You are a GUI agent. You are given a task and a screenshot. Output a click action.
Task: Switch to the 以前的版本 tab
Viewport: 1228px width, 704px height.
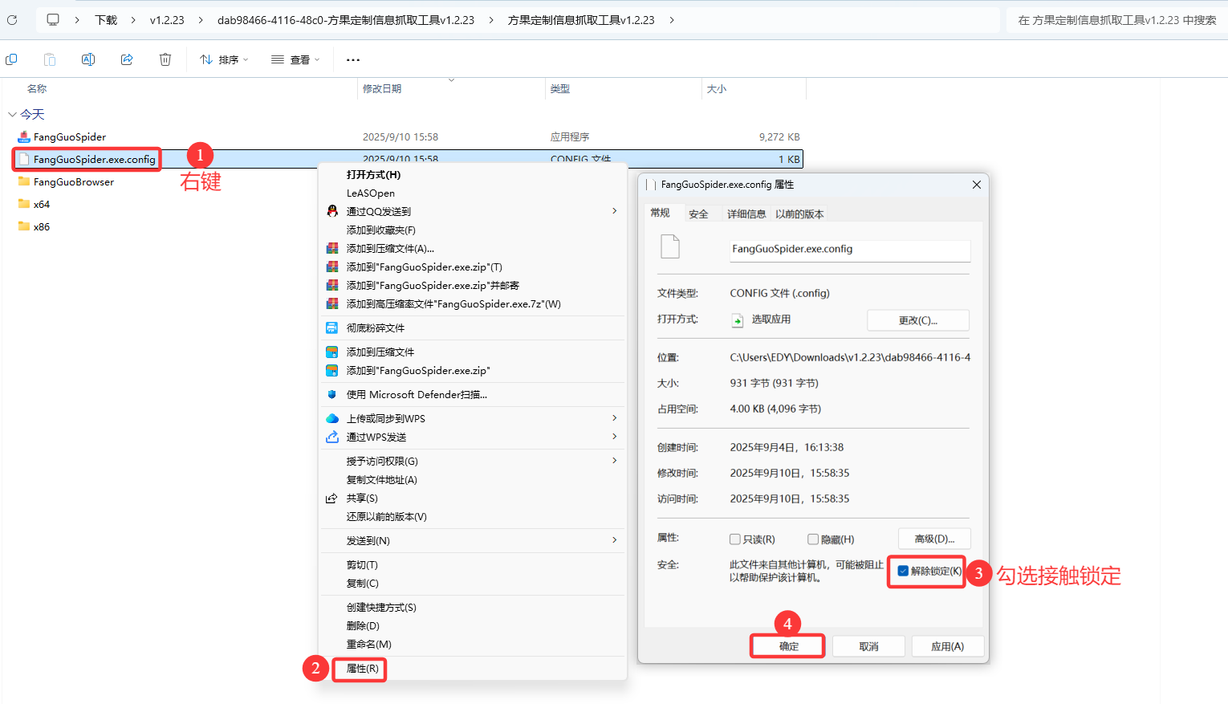pos(799,214)
